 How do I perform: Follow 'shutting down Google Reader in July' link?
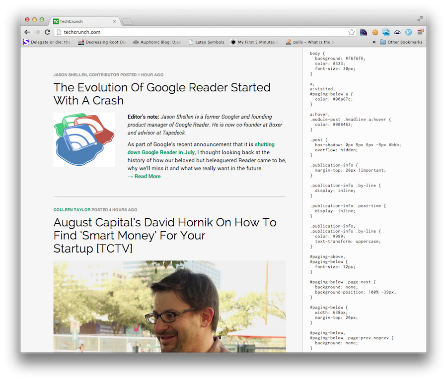tap(201, 148)
